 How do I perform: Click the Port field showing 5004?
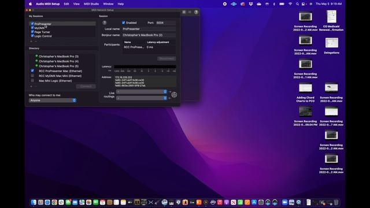(x=166, y=23)
